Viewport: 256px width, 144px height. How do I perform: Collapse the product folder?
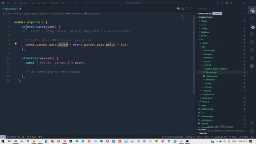tap(207, 65)
